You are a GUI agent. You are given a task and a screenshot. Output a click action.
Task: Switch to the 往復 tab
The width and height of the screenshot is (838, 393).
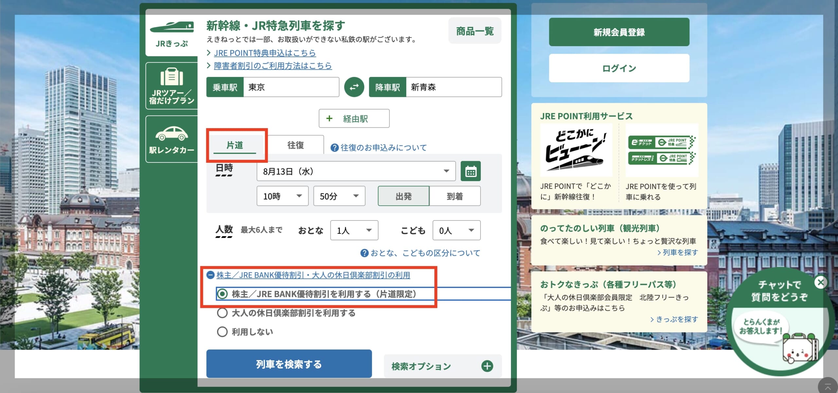point(295,145)
